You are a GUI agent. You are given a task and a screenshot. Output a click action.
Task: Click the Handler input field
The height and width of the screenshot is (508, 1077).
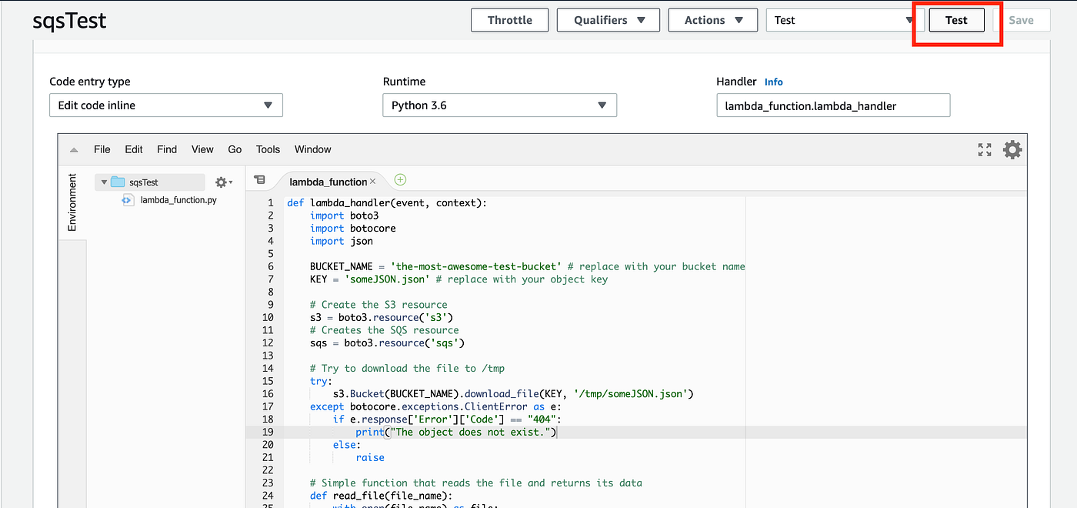tap(833, 105)
